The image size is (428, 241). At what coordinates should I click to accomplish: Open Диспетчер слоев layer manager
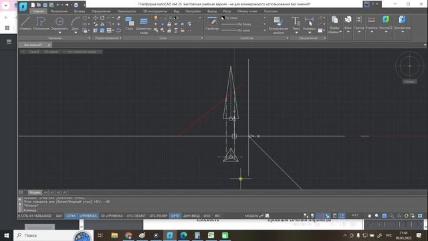coord(144,25)
